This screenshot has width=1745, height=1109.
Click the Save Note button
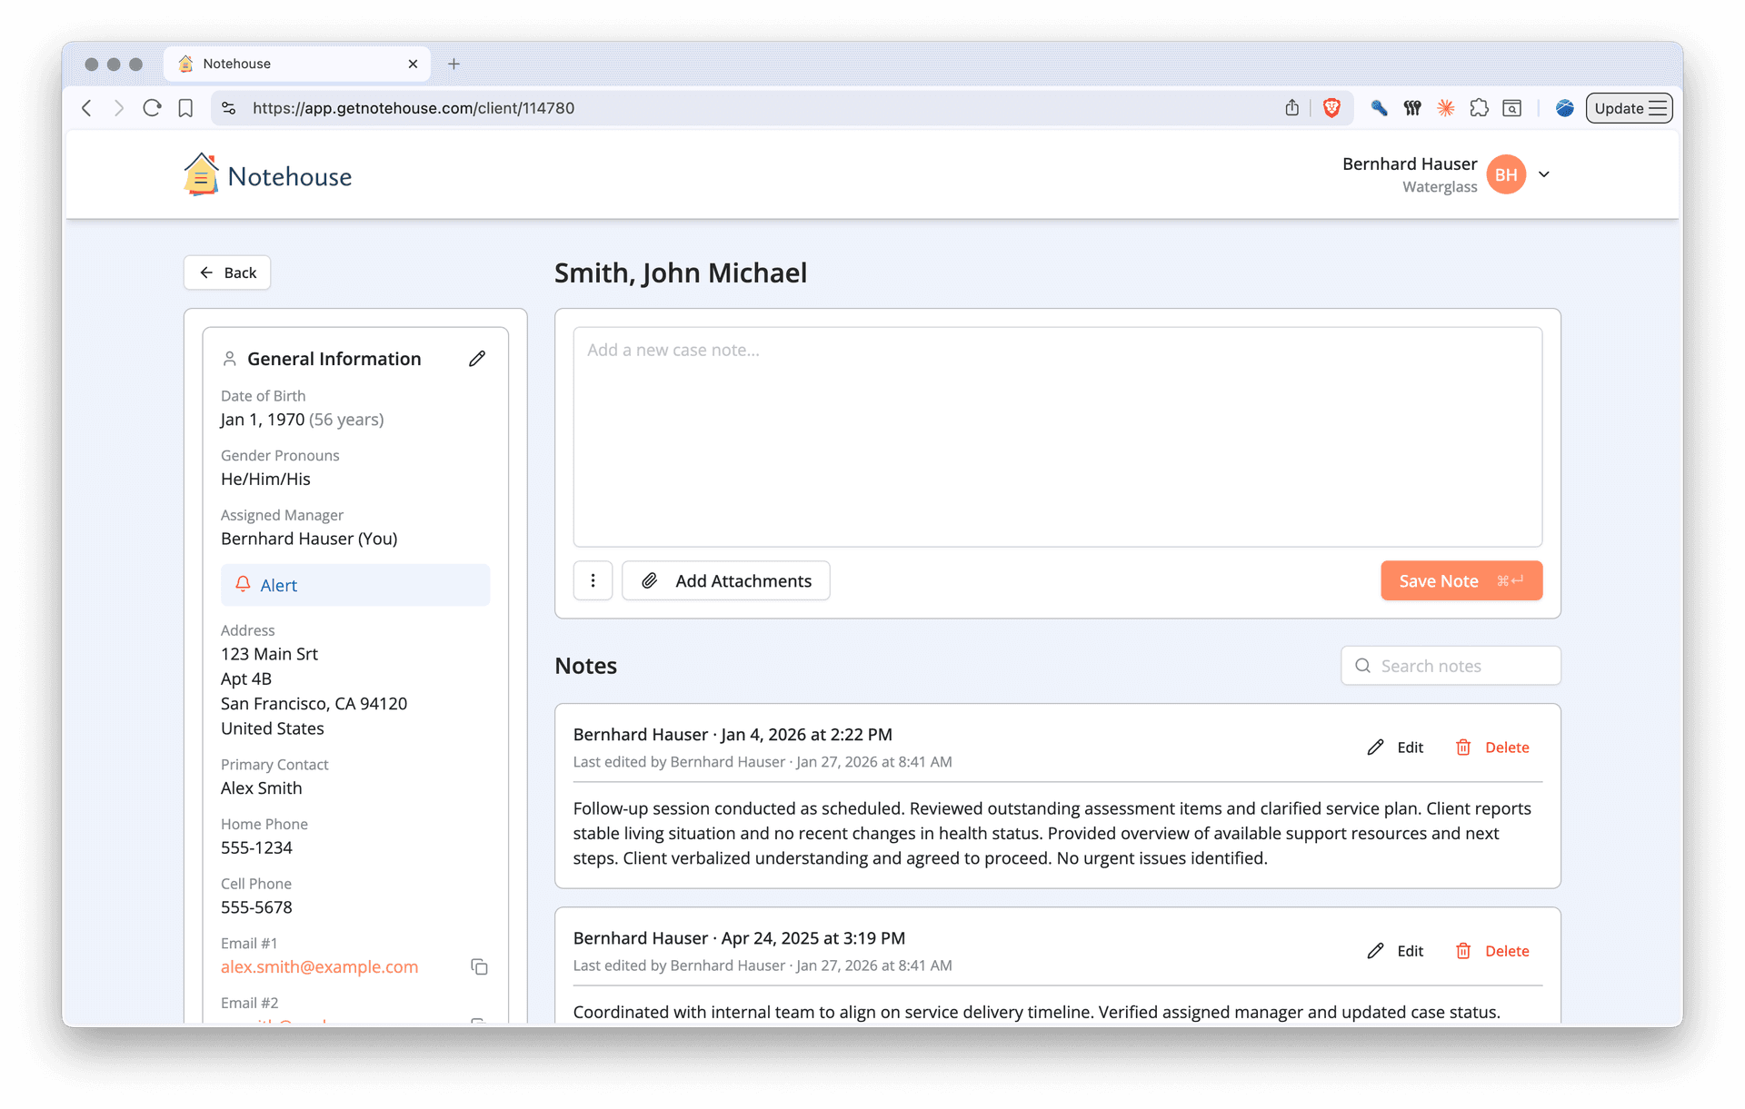pos(1461,580)
